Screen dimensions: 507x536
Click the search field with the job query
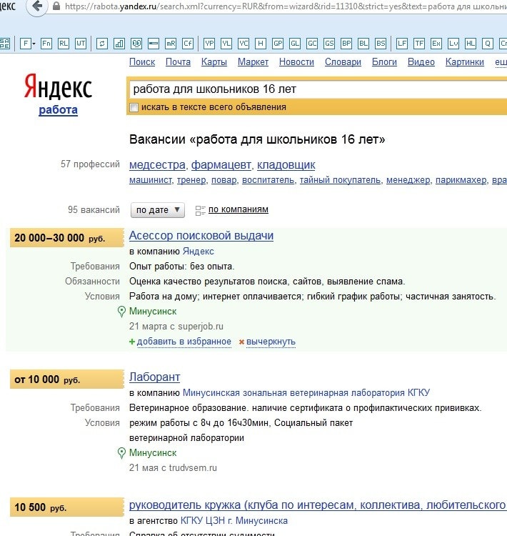coord(318,89)
